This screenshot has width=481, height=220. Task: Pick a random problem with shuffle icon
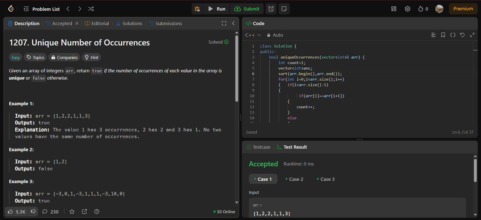click(91, 9)
